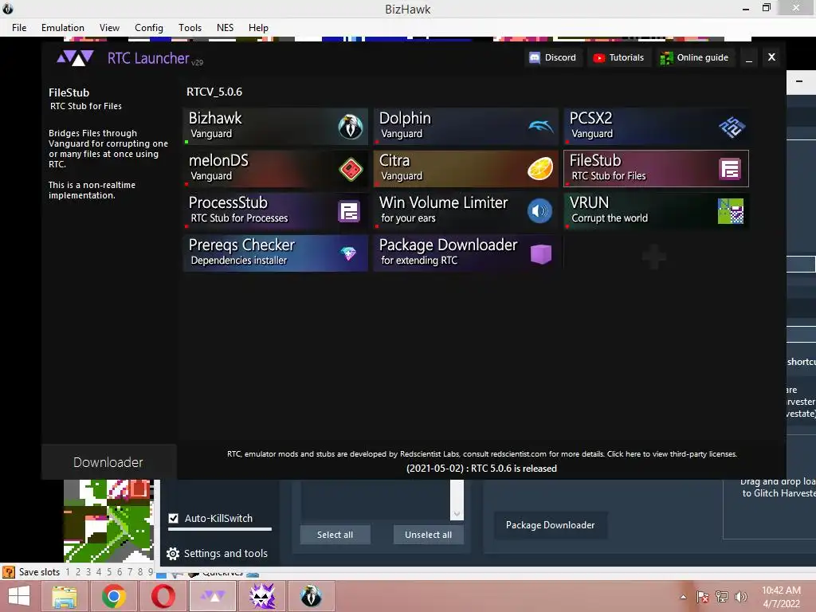Screen dimensions: 816x612
Task: Click the corrupted game screen thumbnail
Action: [108, 521]
